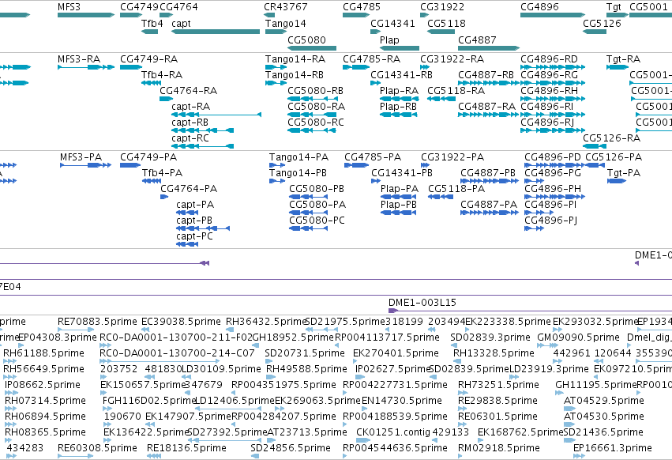Open the CG5080 gene bar
The width and height of the screenshot is (672, 460).
tap(312, 48)
